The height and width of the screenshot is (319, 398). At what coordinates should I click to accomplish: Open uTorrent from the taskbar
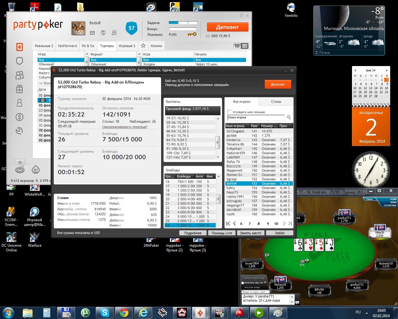click(86, 312)
